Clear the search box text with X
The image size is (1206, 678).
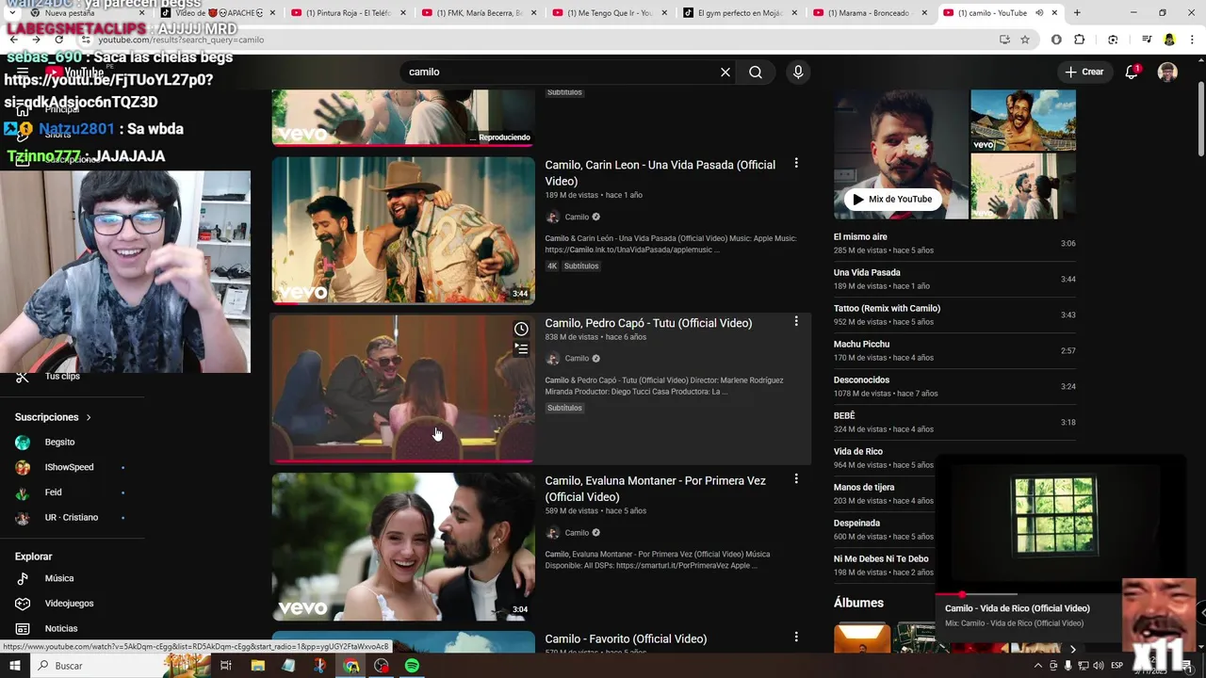pos(725,73)
